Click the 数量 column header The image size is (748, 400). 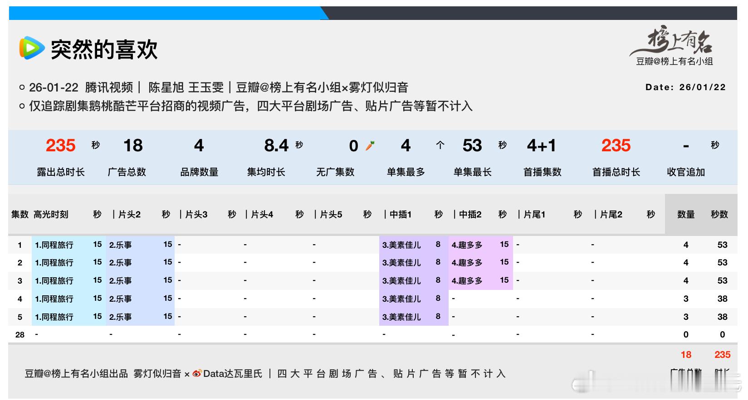pyautogui.click(x=686, y=214)
